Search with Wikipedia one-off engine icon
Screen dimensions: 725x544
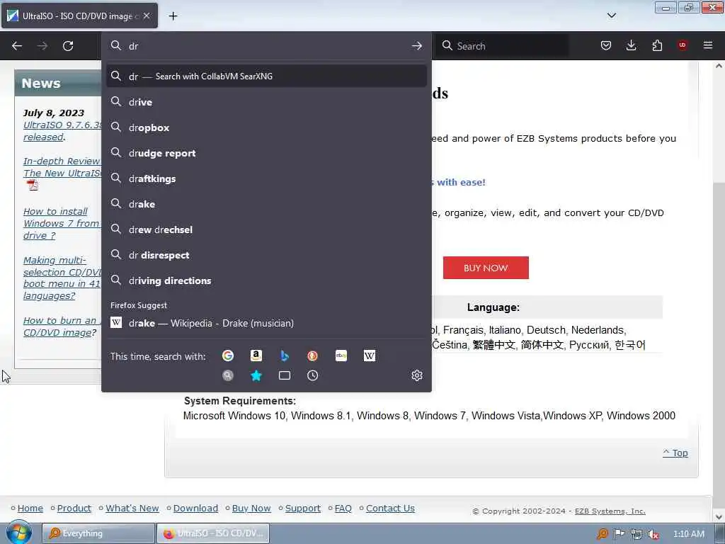click(x=370, y=356)
